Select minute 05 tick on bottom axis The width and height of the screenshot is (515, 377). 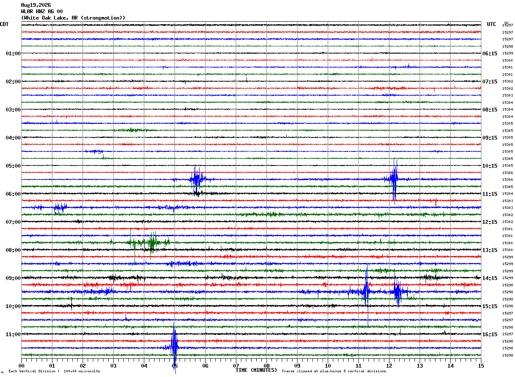pos(175,366)
